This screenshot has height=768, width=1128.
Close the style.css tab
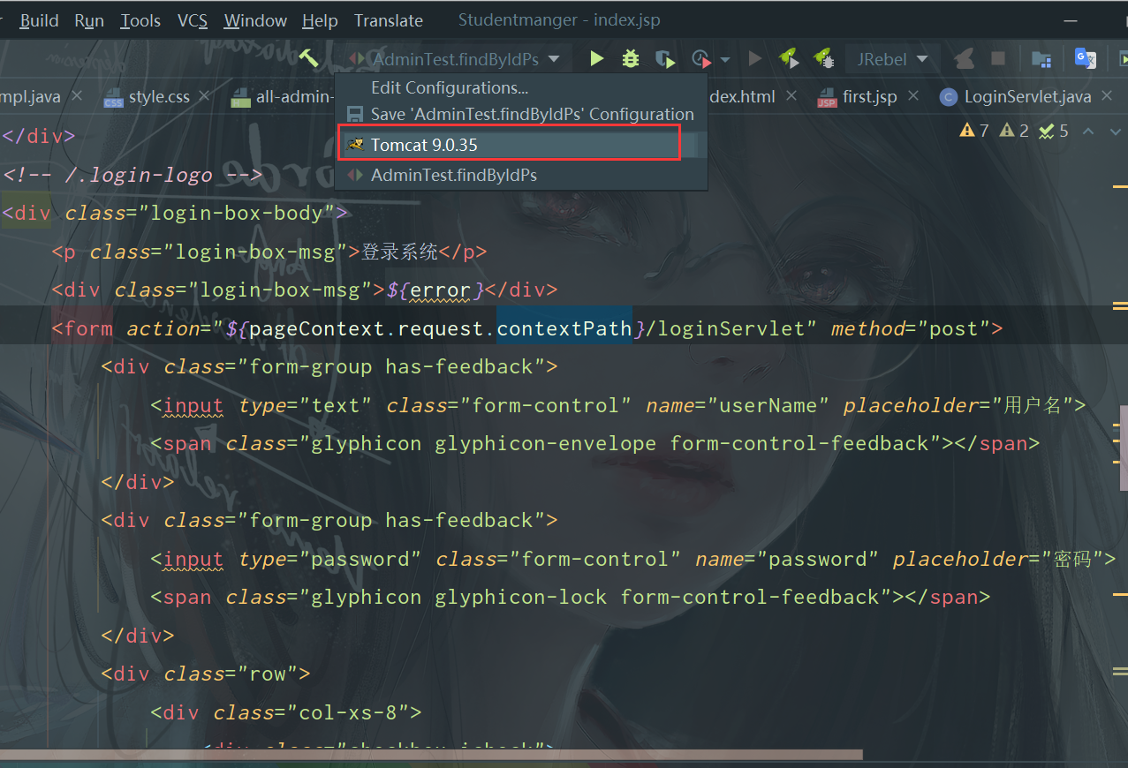pyautogui.click(x=206, y=95)
